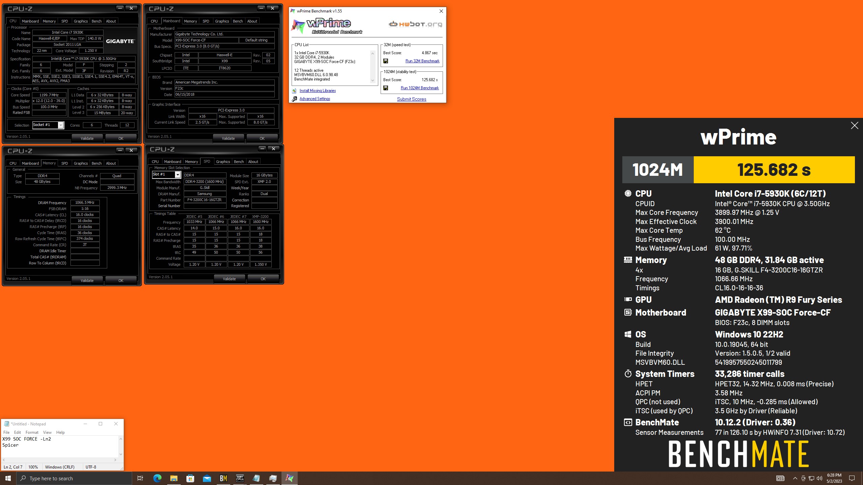This screenshot has height=485, width=863.
Task: Open the wPrime taskbar icon
Action: tap(290, 478)
